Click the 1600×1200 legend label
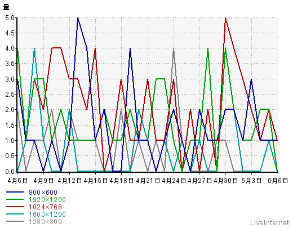The height and width of the screenshot is (228, 293). click(47, 214)
